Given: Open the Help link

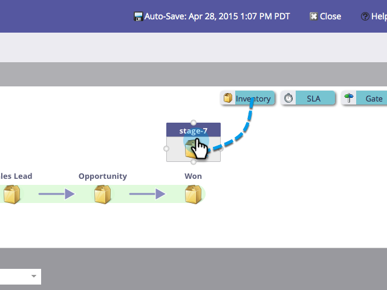Looking at the screenshot, I should point(374,16).
